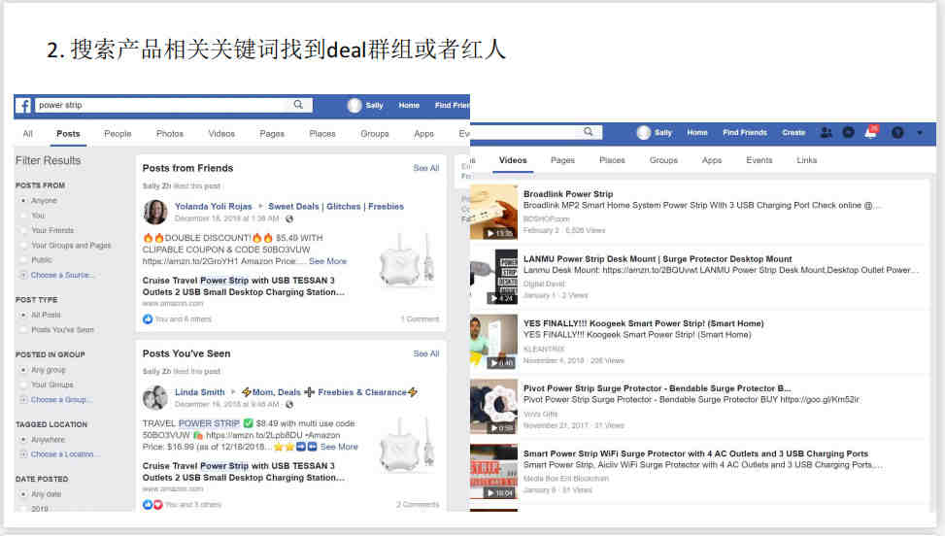
Task: Click globe privacy icon on Linda post
Action: [289, 404]
